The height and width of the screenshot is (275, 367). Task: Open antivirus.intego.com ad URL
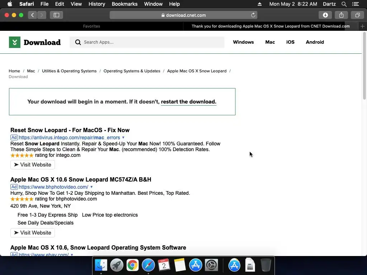tap(69, 137)
